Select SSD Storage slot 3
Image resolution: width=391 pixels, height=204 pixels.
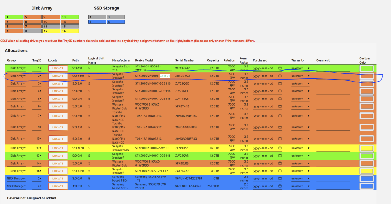[x=116, y=17]
